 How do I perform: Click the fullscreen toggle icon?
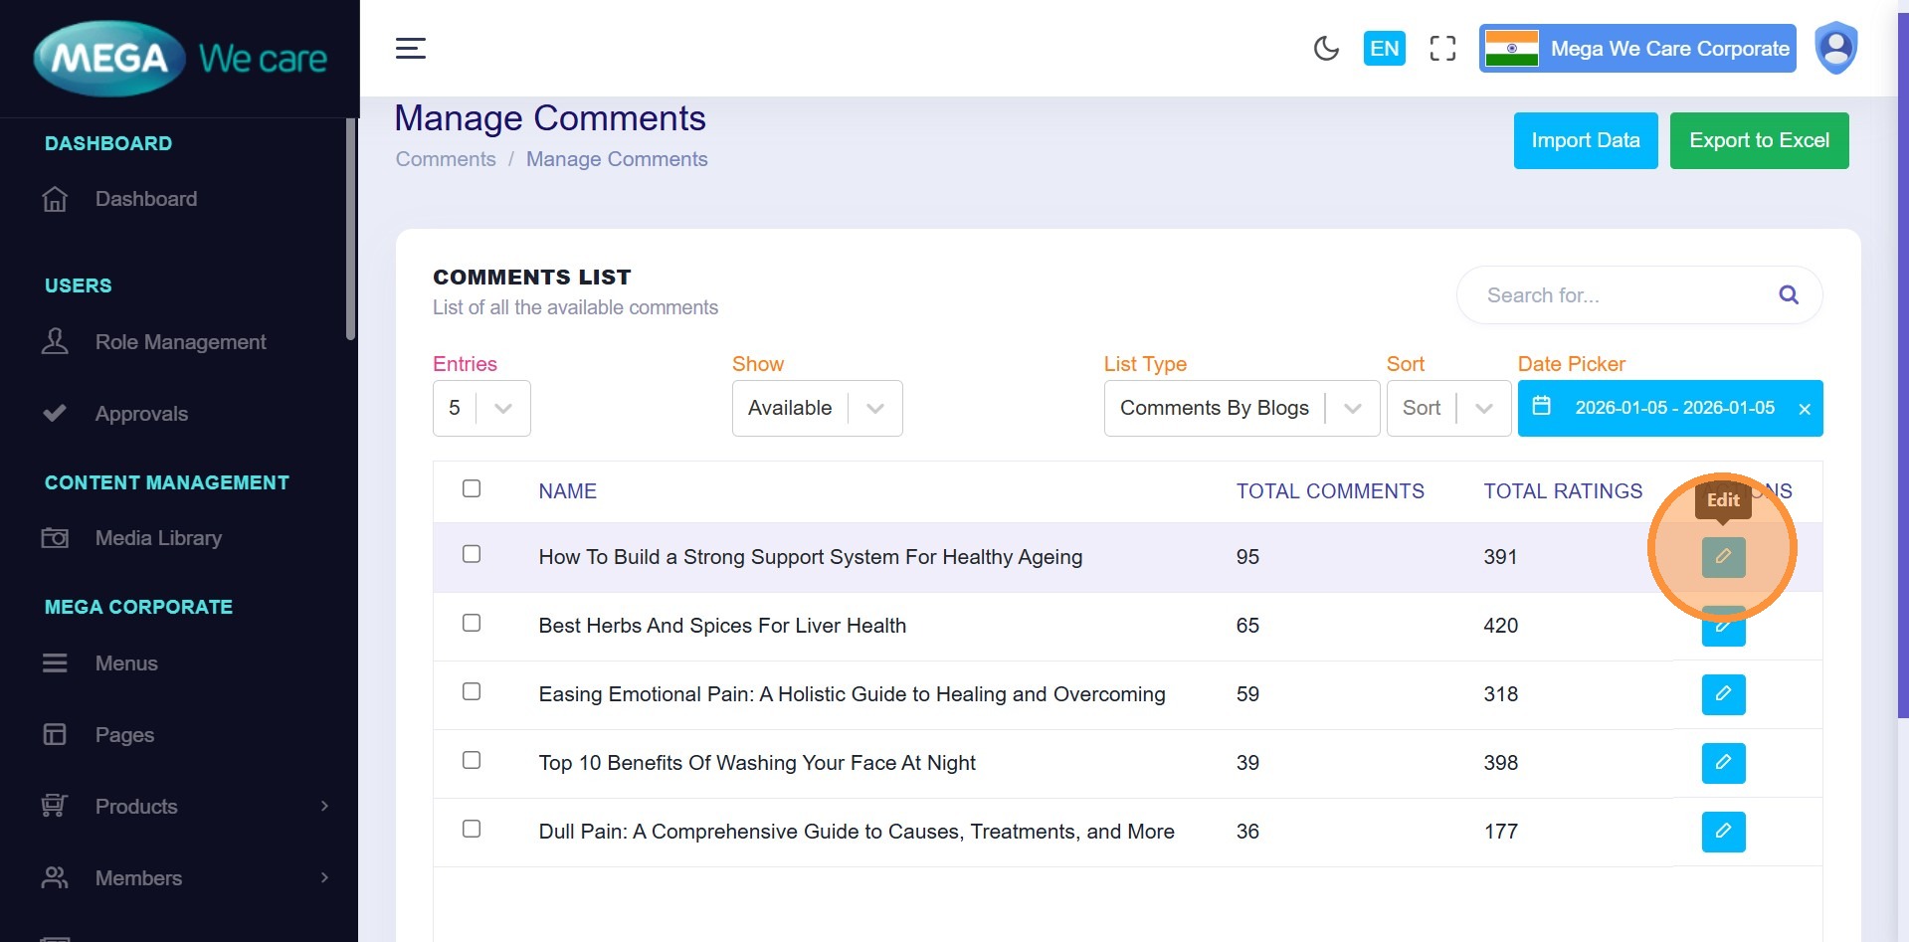click(1442, 48)
